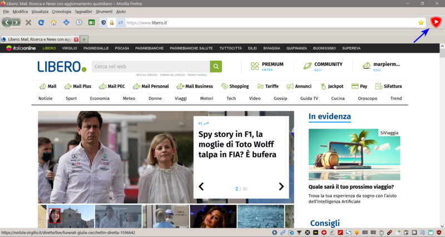The height and width of the screenshot is (237, 445).
Task: Click the yellow smiley emoji status icon
Action: click(x=357, y=233)
